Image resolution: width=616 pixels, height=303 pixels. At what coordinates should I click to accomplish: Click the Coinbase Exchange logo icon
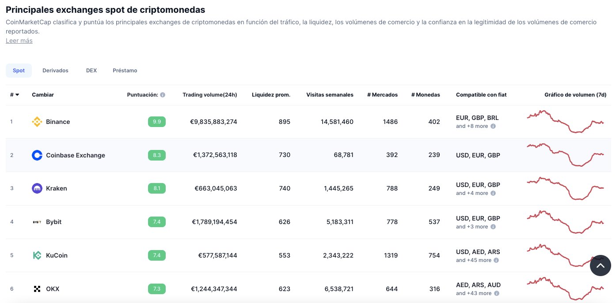point(37,155)
